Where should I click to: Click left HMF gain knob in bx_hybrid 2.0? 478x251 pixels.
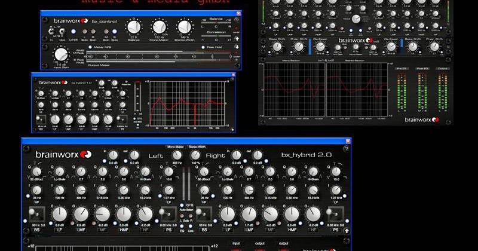(x=124, y=215)
